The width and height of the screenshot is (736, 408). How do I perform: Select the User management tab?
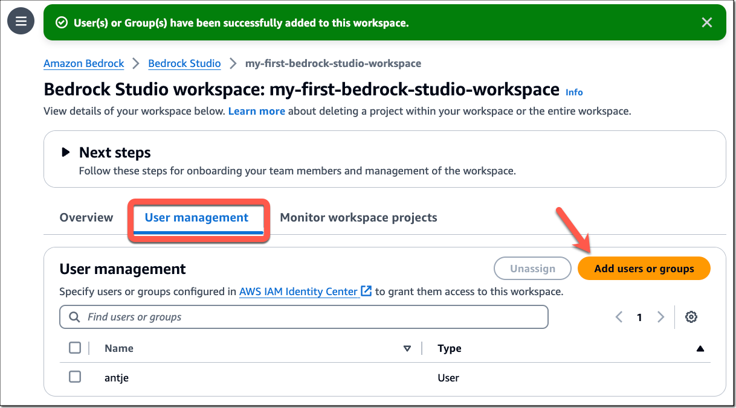tap(198, 217)
